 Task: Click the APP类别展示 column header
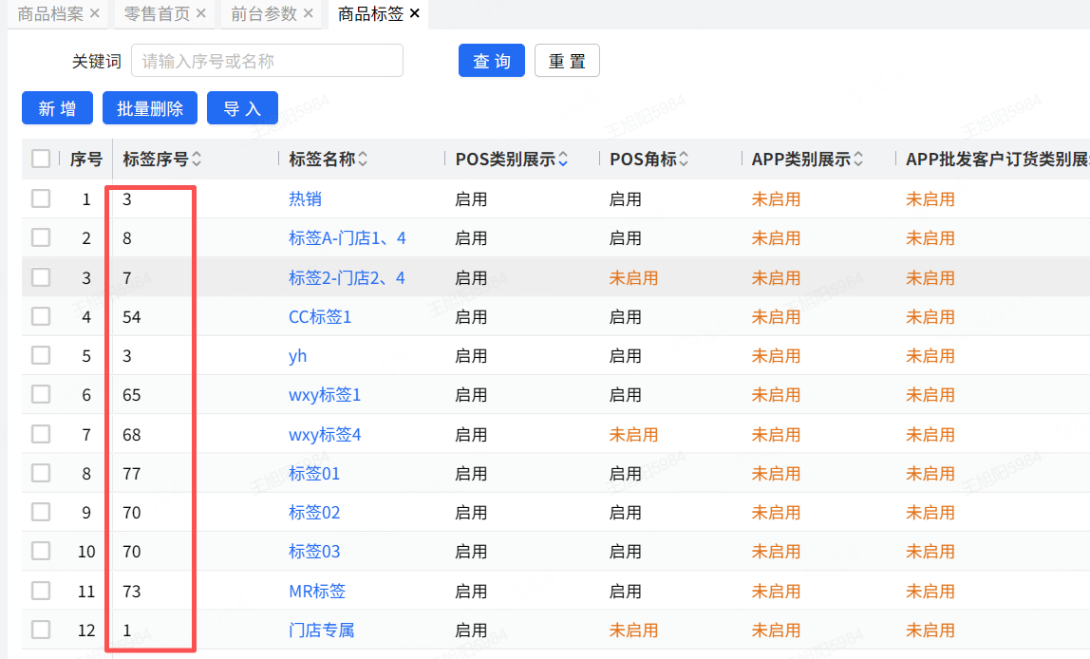point(800,160)
